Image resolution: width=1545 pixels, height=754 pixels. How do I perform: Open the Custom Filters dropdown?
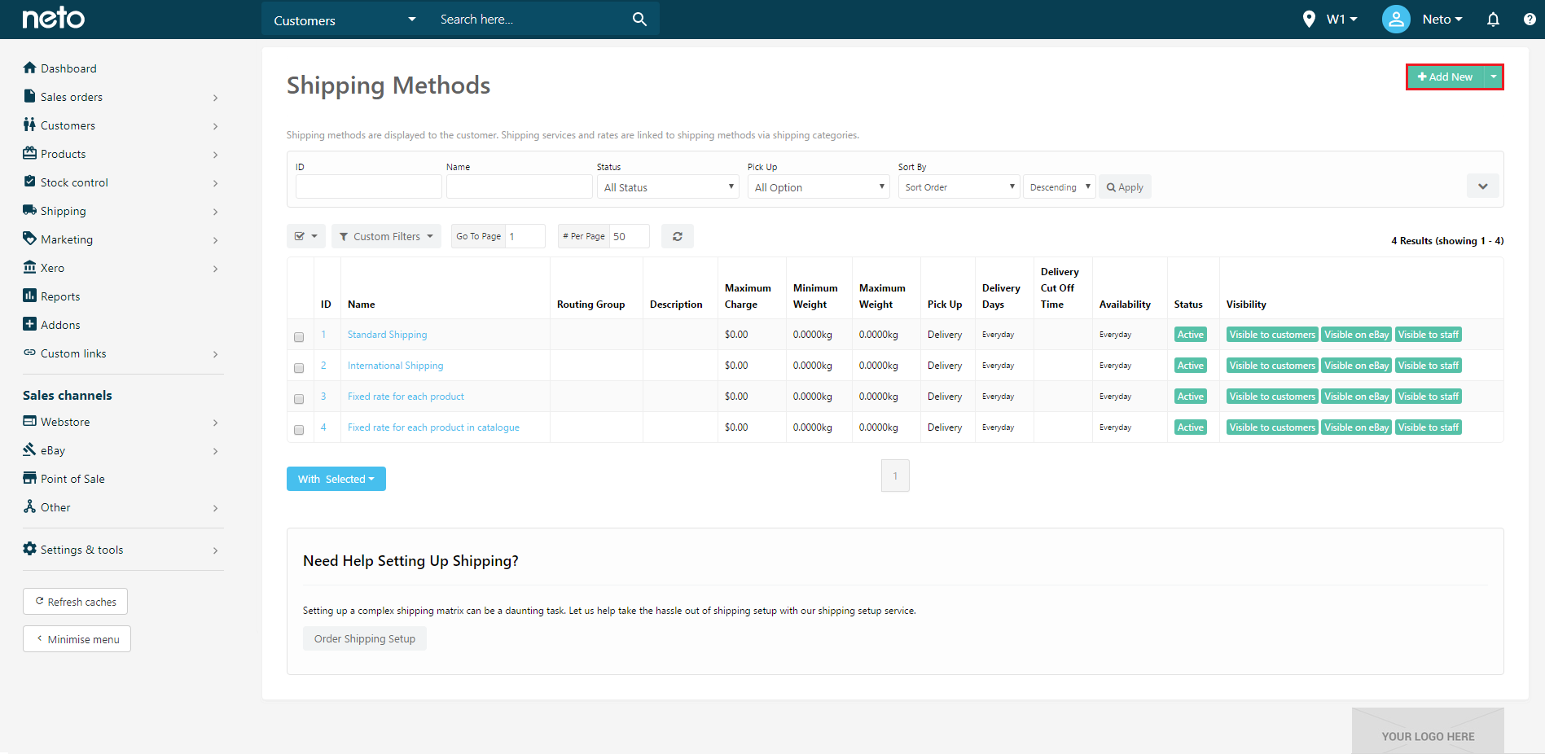tap(386, 236)
